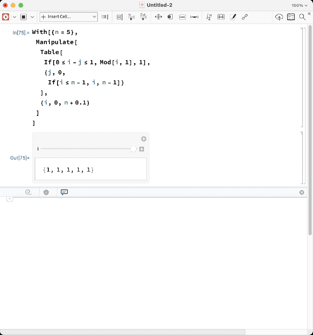The height and width of the screenshot is (335, 313).
Task: Open the math typesetting integral-sigma icon
Action: tap(209, 17)
